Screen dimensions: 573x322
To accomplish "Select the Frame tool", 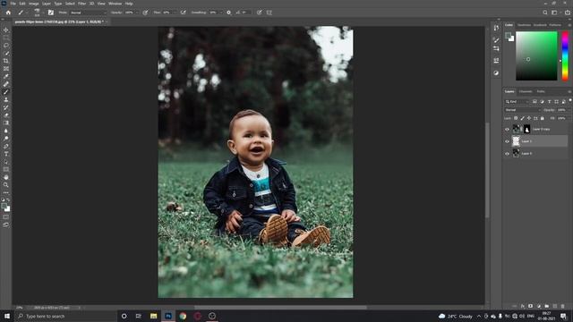I will [x=6, y=68].
